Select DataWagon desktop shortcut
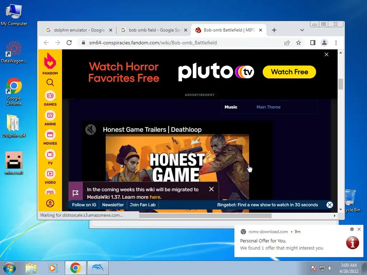Image resolution: width=367 pixels, height=275 pixels. coord(14,52)
